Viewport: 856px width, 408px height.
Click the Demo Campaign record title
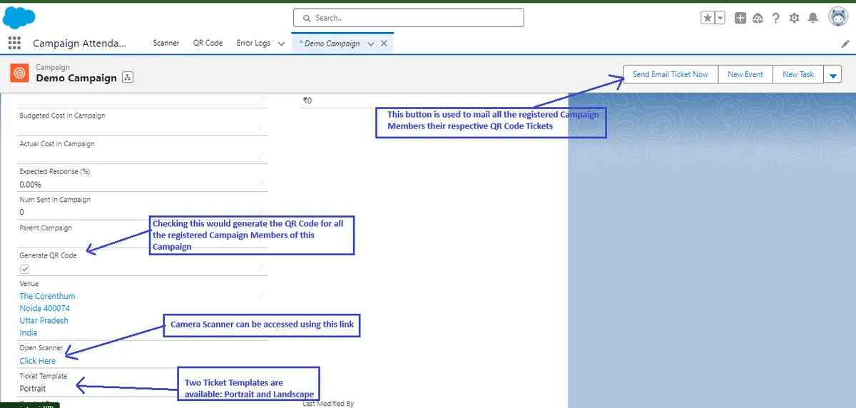coord(76,78)
